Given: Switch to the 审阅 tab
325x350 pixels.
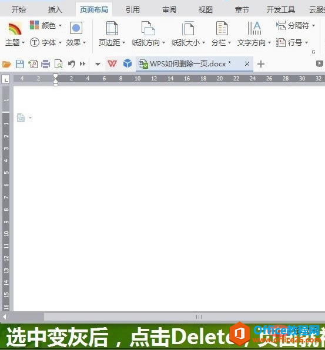Looking at the screenshot, I should (x=169, y=10).
